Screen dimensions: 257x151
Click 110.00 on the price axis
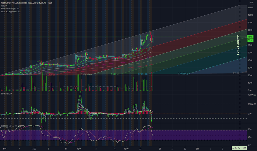(251, 7)
